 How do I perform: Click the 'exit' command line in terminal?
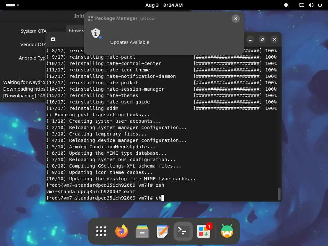(x=91, y=192)
